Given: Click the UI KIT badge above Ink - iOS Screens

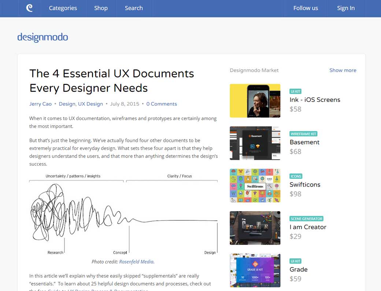Looking at the screenshot, I should click(x=295, y=91).
